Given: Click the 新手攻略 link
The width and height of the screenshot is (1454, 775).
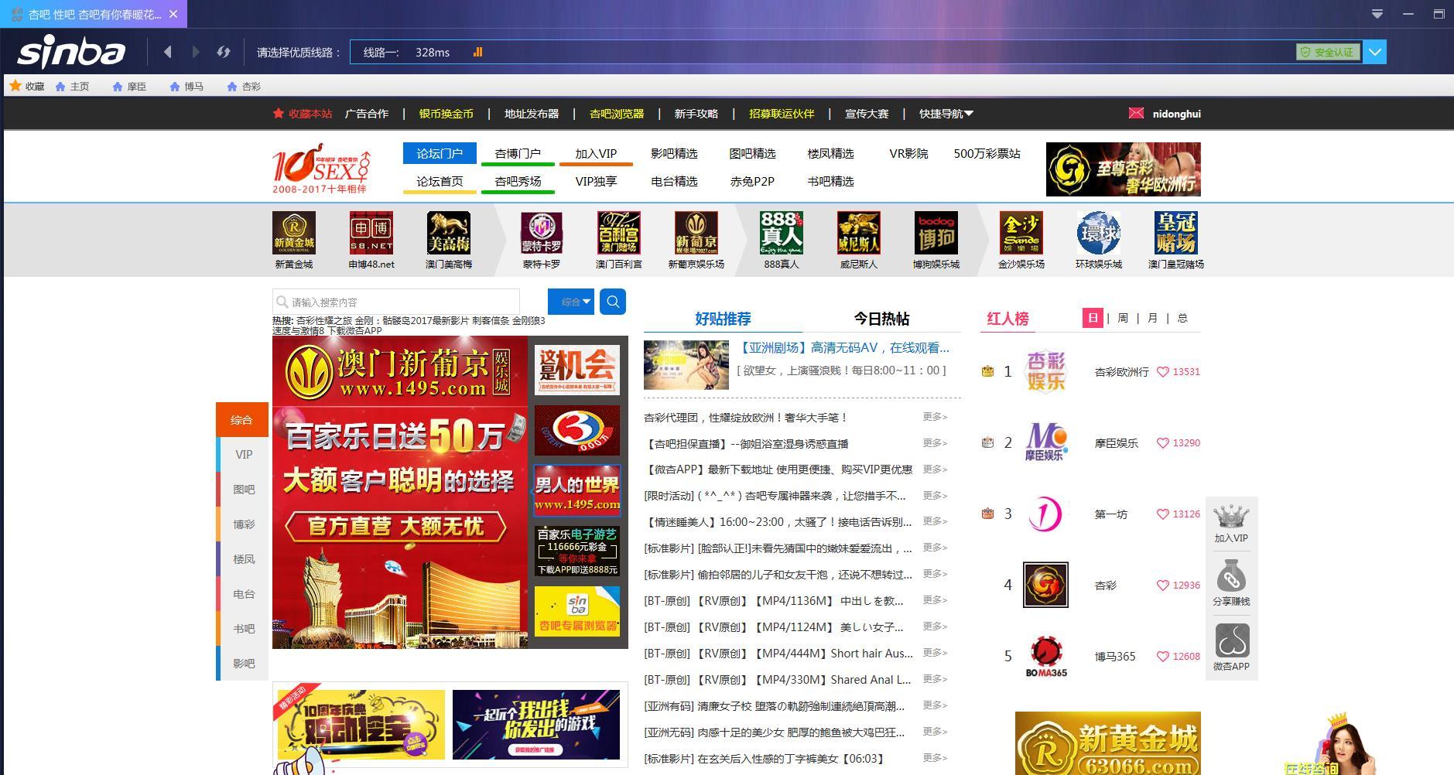Looking at the screenshot, I should point(696,114).
